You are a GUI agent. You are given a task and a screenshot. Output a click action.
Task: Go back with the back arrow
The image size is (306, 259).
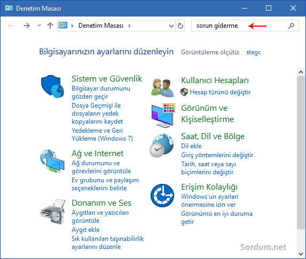click(11, 26)
